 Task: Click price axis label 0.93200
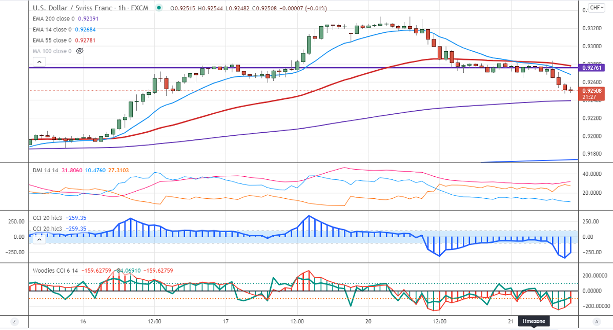[x=592, y=28]
